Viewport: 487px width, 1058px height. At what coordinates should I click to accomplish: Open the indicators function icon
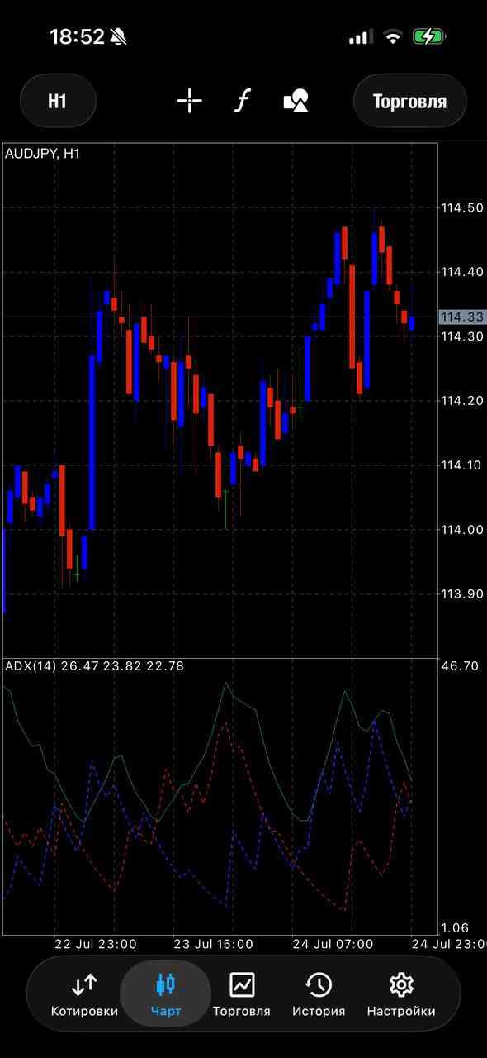[242, 102]
